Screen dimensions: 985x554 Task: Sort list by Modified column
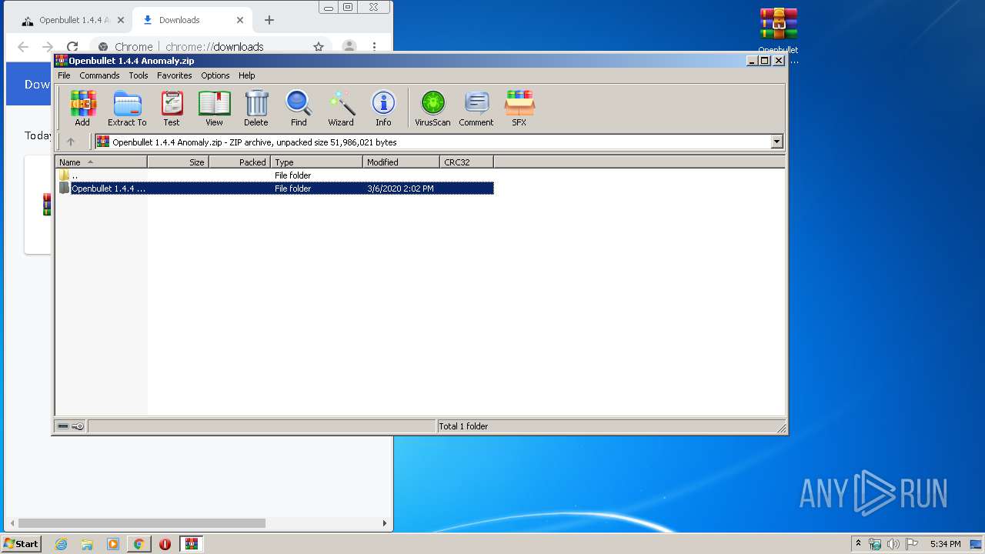tap(401, 162)
